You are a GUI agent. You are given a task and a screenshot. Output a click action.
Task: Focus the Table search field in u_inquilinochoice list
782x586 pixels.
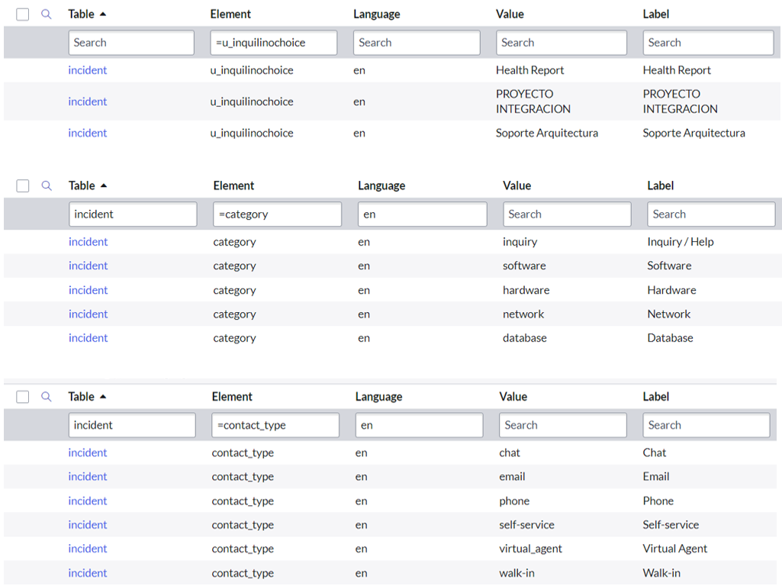(131, 43)
